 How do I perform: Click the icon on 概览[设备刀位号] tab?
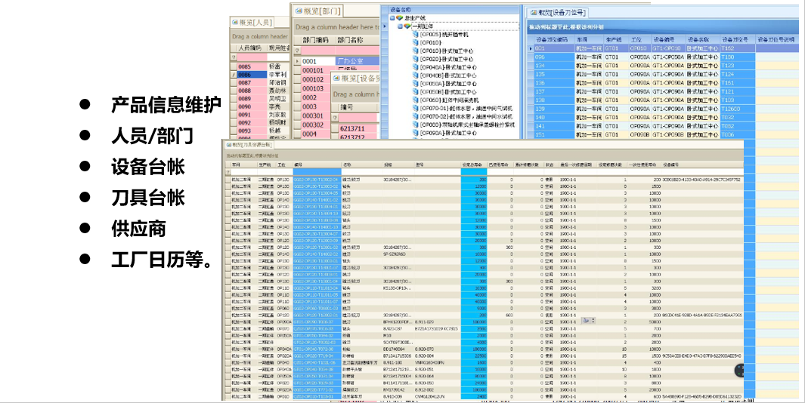pos(531,13)
